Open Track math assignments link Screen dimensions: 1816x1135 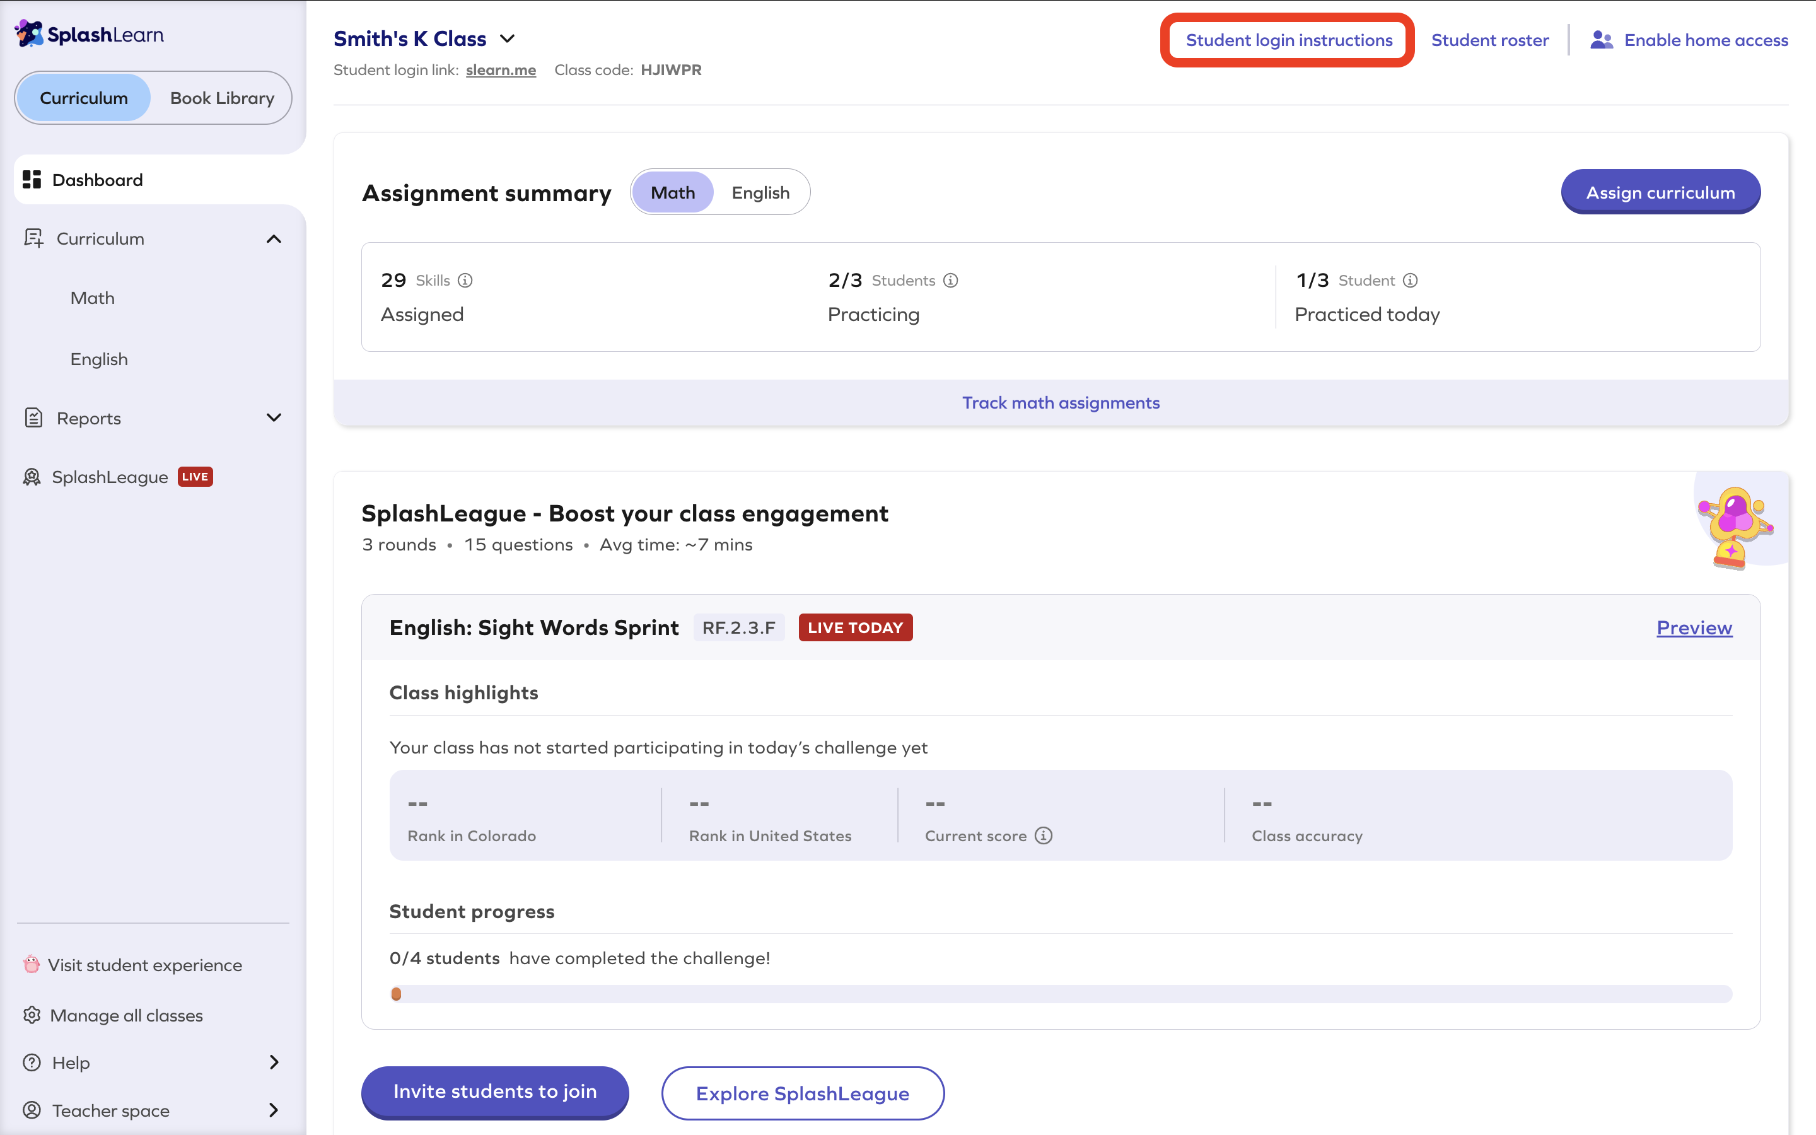(x=1061, y=402)
